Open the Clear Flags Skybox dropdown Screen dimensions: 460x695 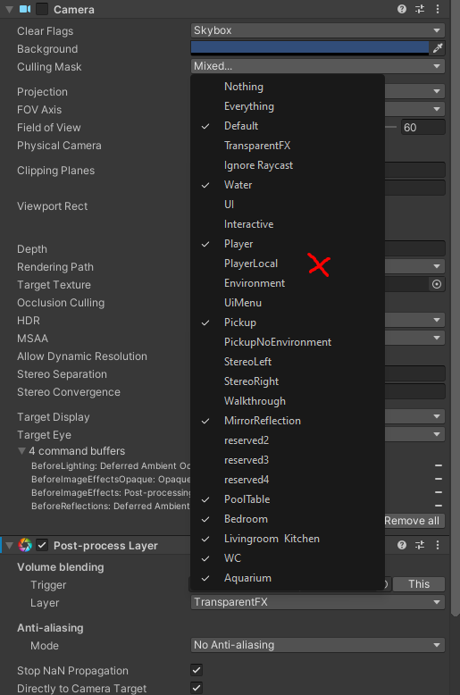pyautogui.click(x=318, y=30)
